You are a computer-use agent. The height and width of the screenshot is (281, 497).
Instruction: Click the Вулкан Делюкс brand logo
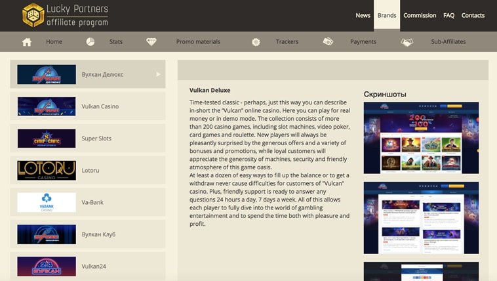coord(47,75)
